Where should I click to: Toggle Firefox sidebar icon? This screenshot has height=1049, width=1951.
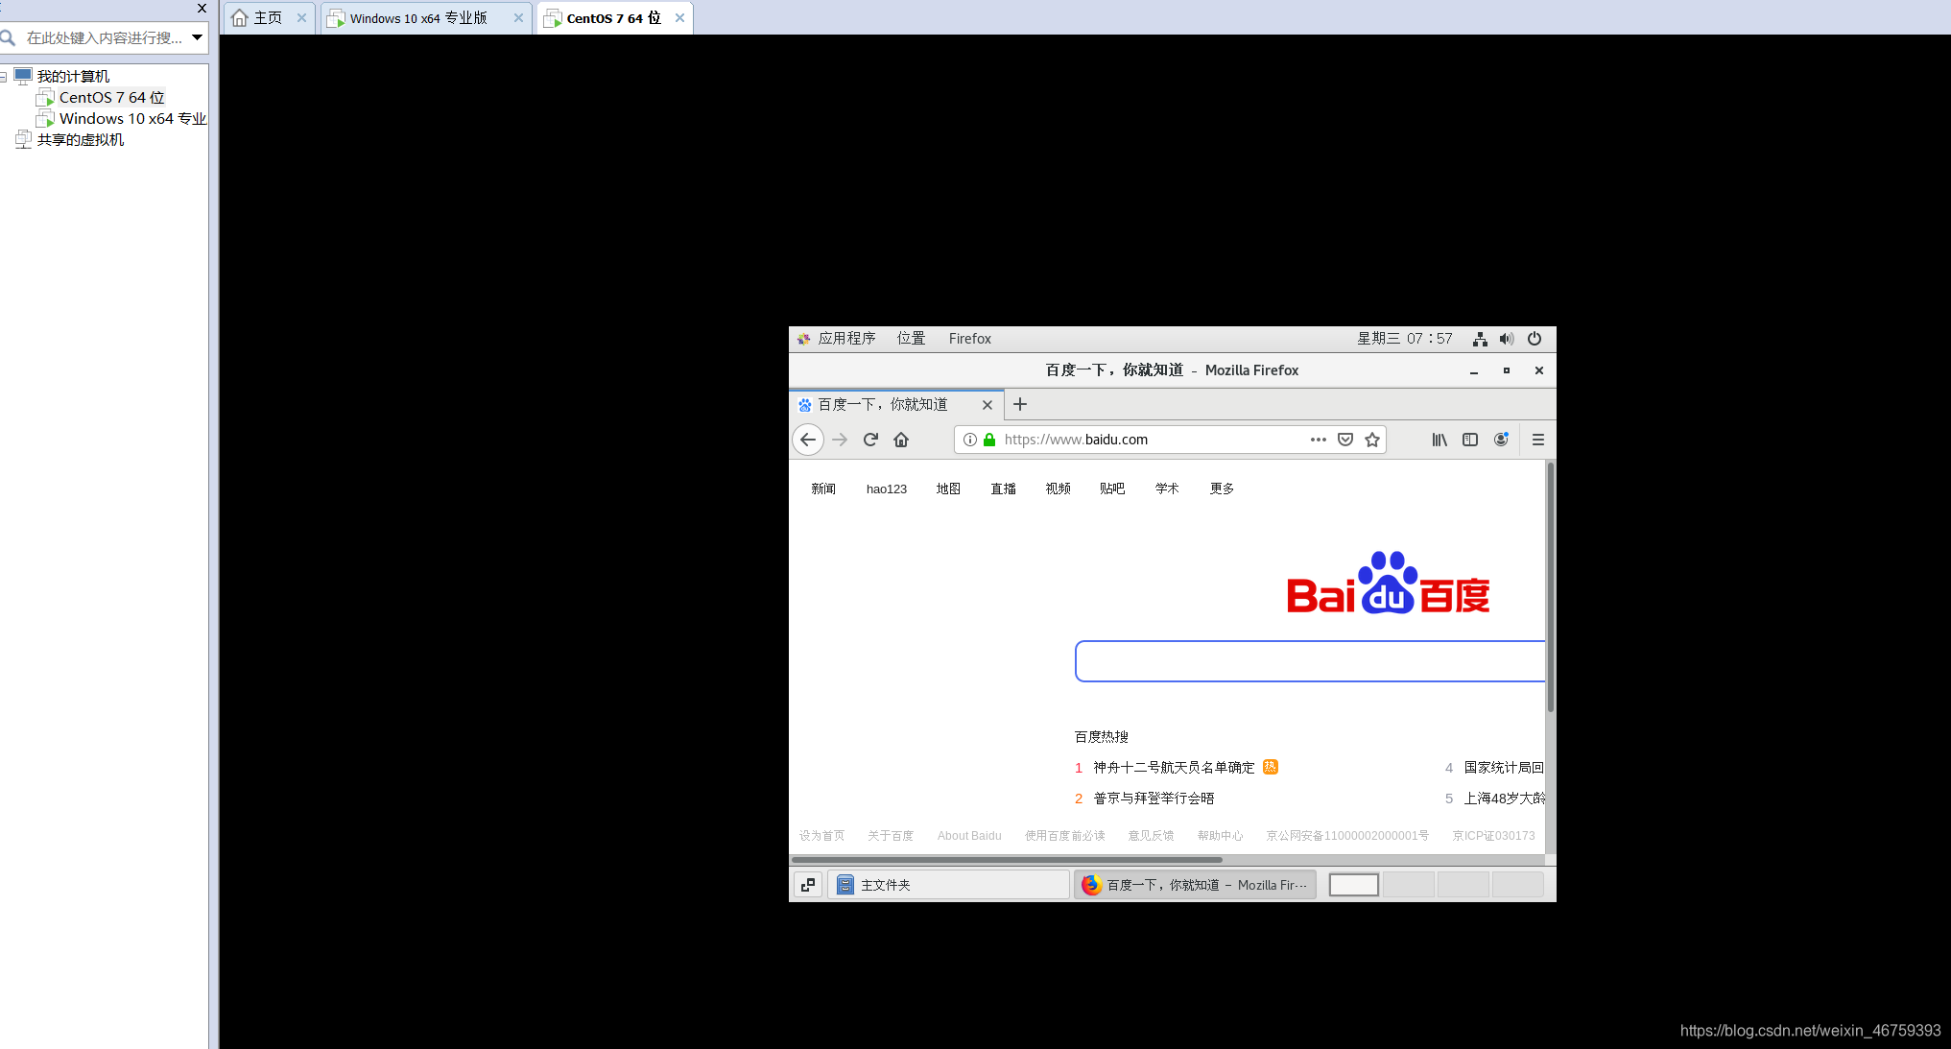[1470, 440]
